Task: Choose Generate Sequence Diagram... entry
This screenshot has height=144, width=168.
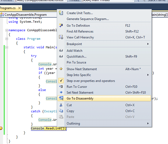Action: (88, 19)
